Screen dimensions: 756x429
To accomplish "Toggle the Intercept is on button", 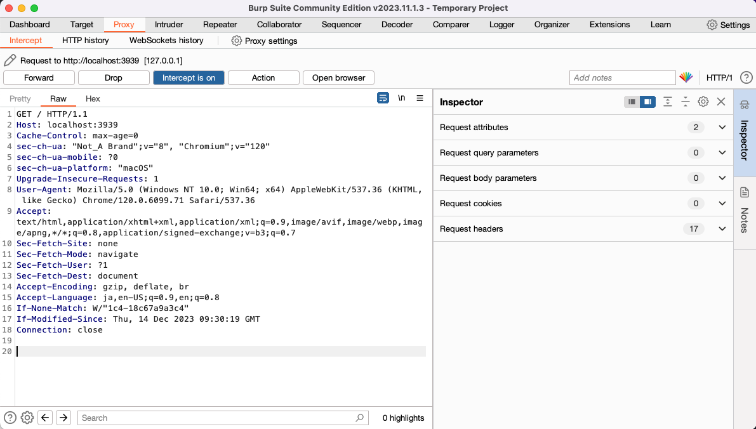I will pyautogui.click(x=189, y=77).
